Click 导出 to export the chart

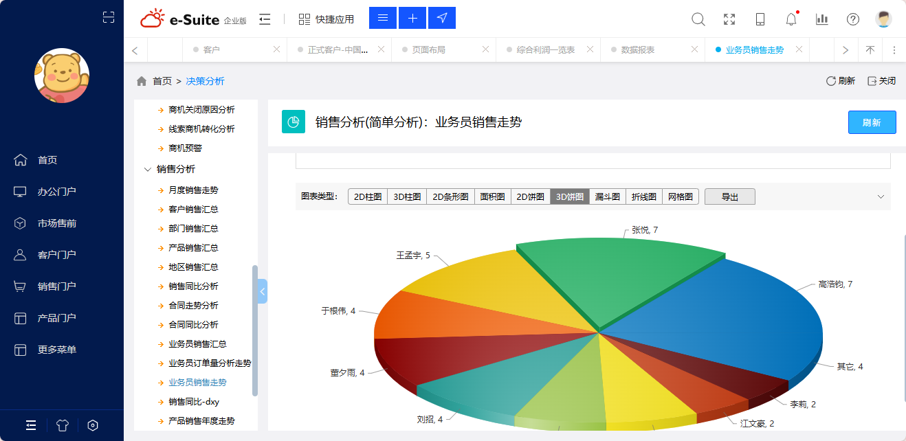point(729,196)
